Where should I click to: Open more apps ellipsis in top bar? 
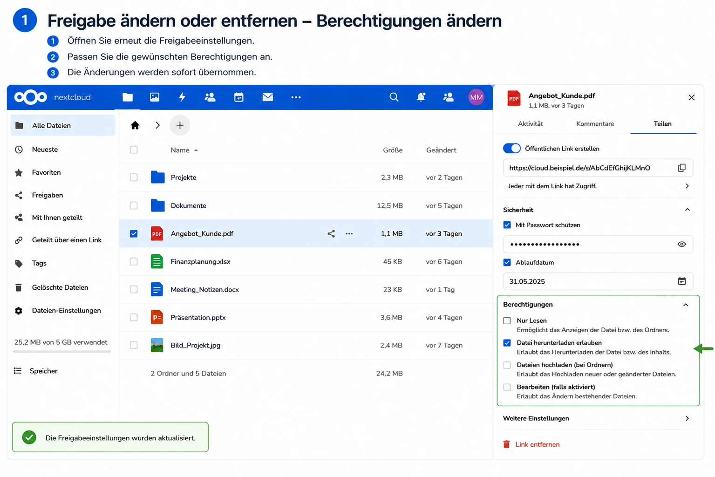point(296,97)
